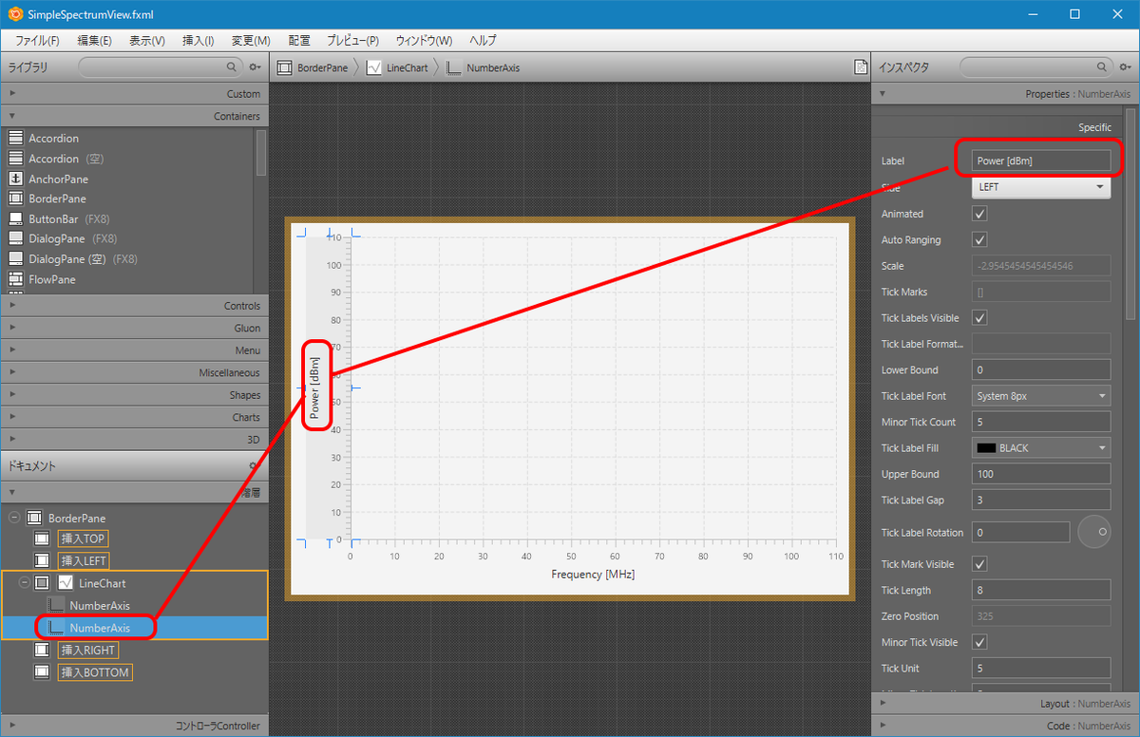This screenshot has width=1140, height=737.
Task: Click the document icon beside the breadcrumb bar
Action: [x=860, y=67]
